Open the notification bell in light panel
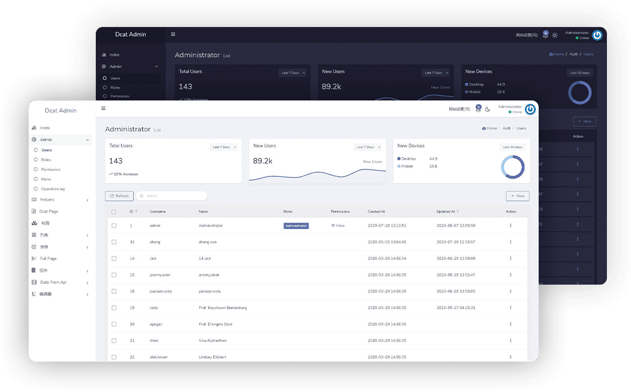The height and width of the screenshot is (392, 631). [478, 109]
